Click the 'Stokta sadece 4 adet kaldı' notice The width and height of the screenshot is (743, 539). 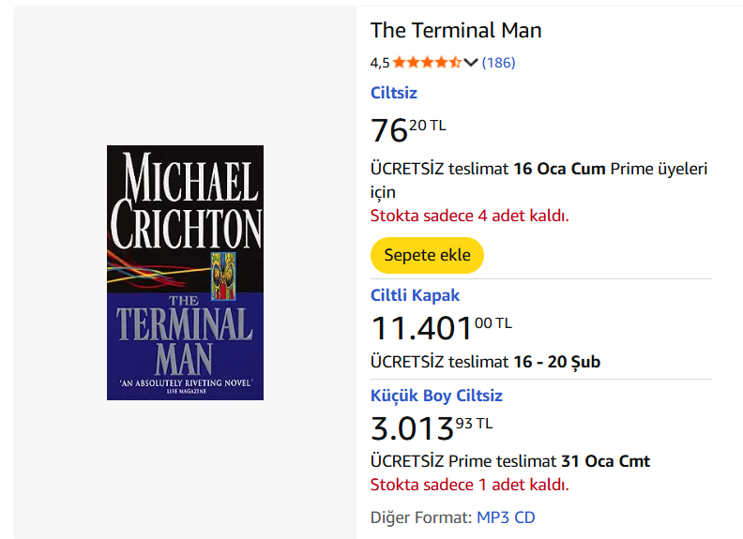[x=470, y=216]
